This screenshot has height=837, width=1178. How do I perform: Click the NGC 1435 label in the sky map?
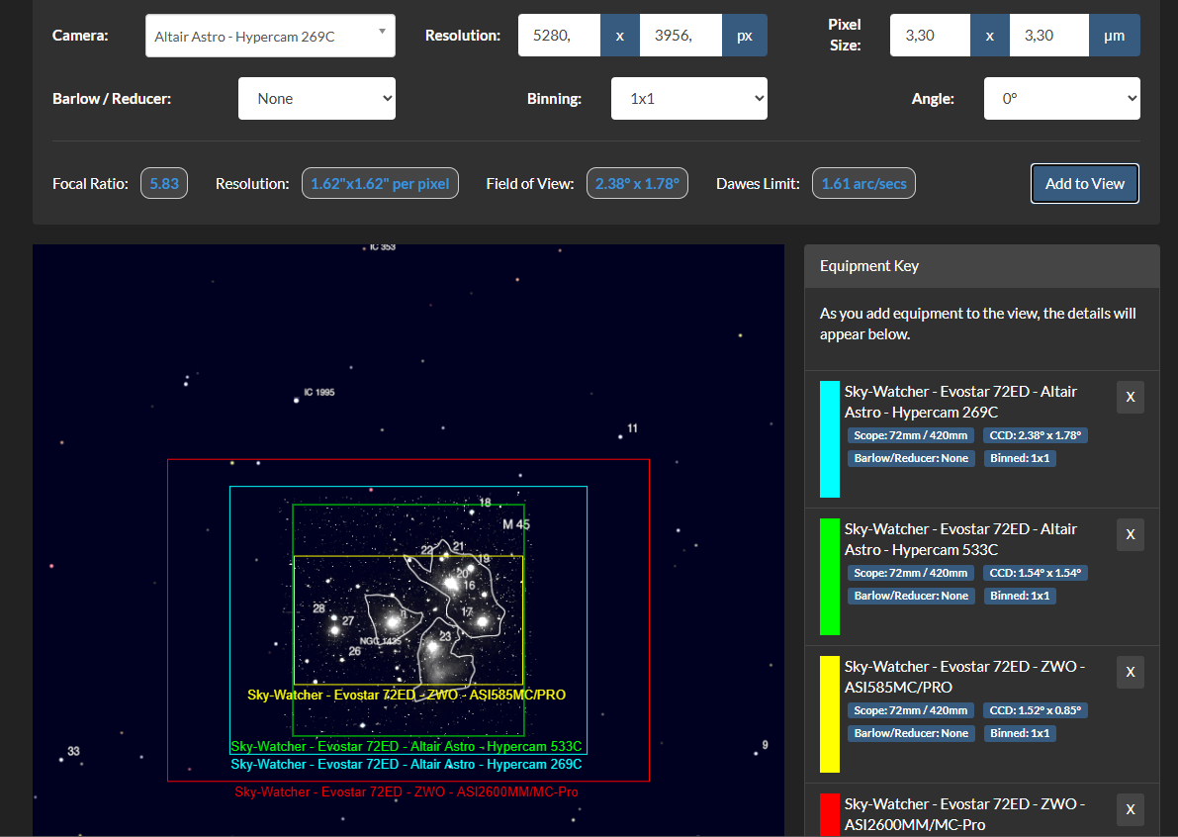coord(380,641)
